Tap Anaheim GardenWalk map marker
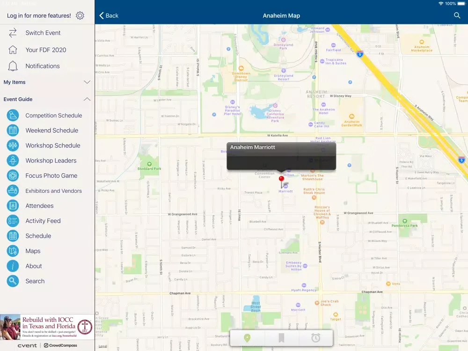468x351 pixels. click(351, 117)
